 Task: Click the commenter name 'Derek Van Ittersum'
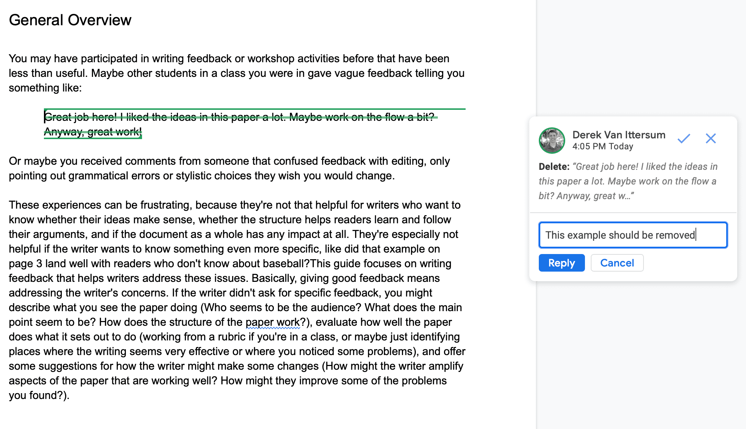[619, 135]
